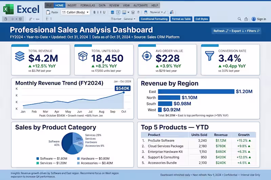This screenshot has width=271, height=180.
Task: Switch to the REVIEW tab
Action: pyautogui.click(x=114, y=5)
